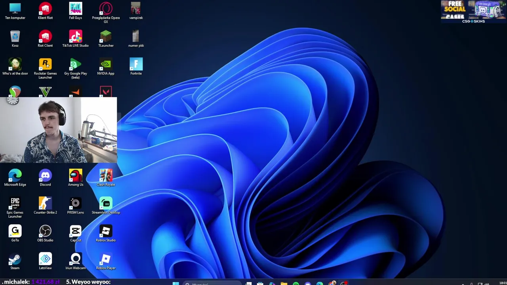Launch Who's at the door game
The height and width of the screenshot is (285, 507).
click(x=15, y=66)
